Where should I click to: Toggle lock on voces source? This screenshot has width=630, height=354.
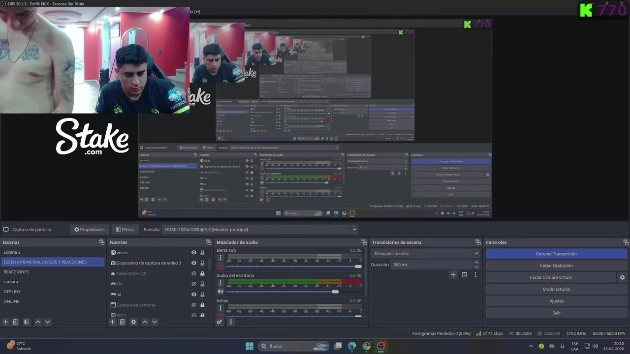[x=202, y=253]
